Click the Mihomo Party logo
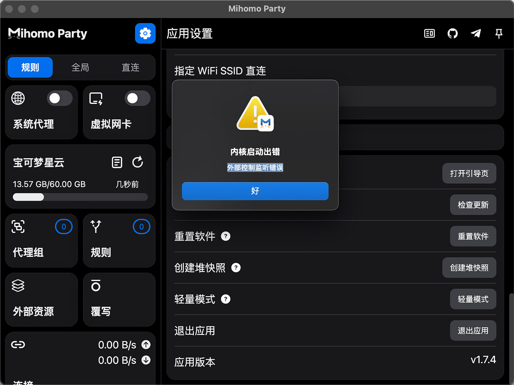 47,33
